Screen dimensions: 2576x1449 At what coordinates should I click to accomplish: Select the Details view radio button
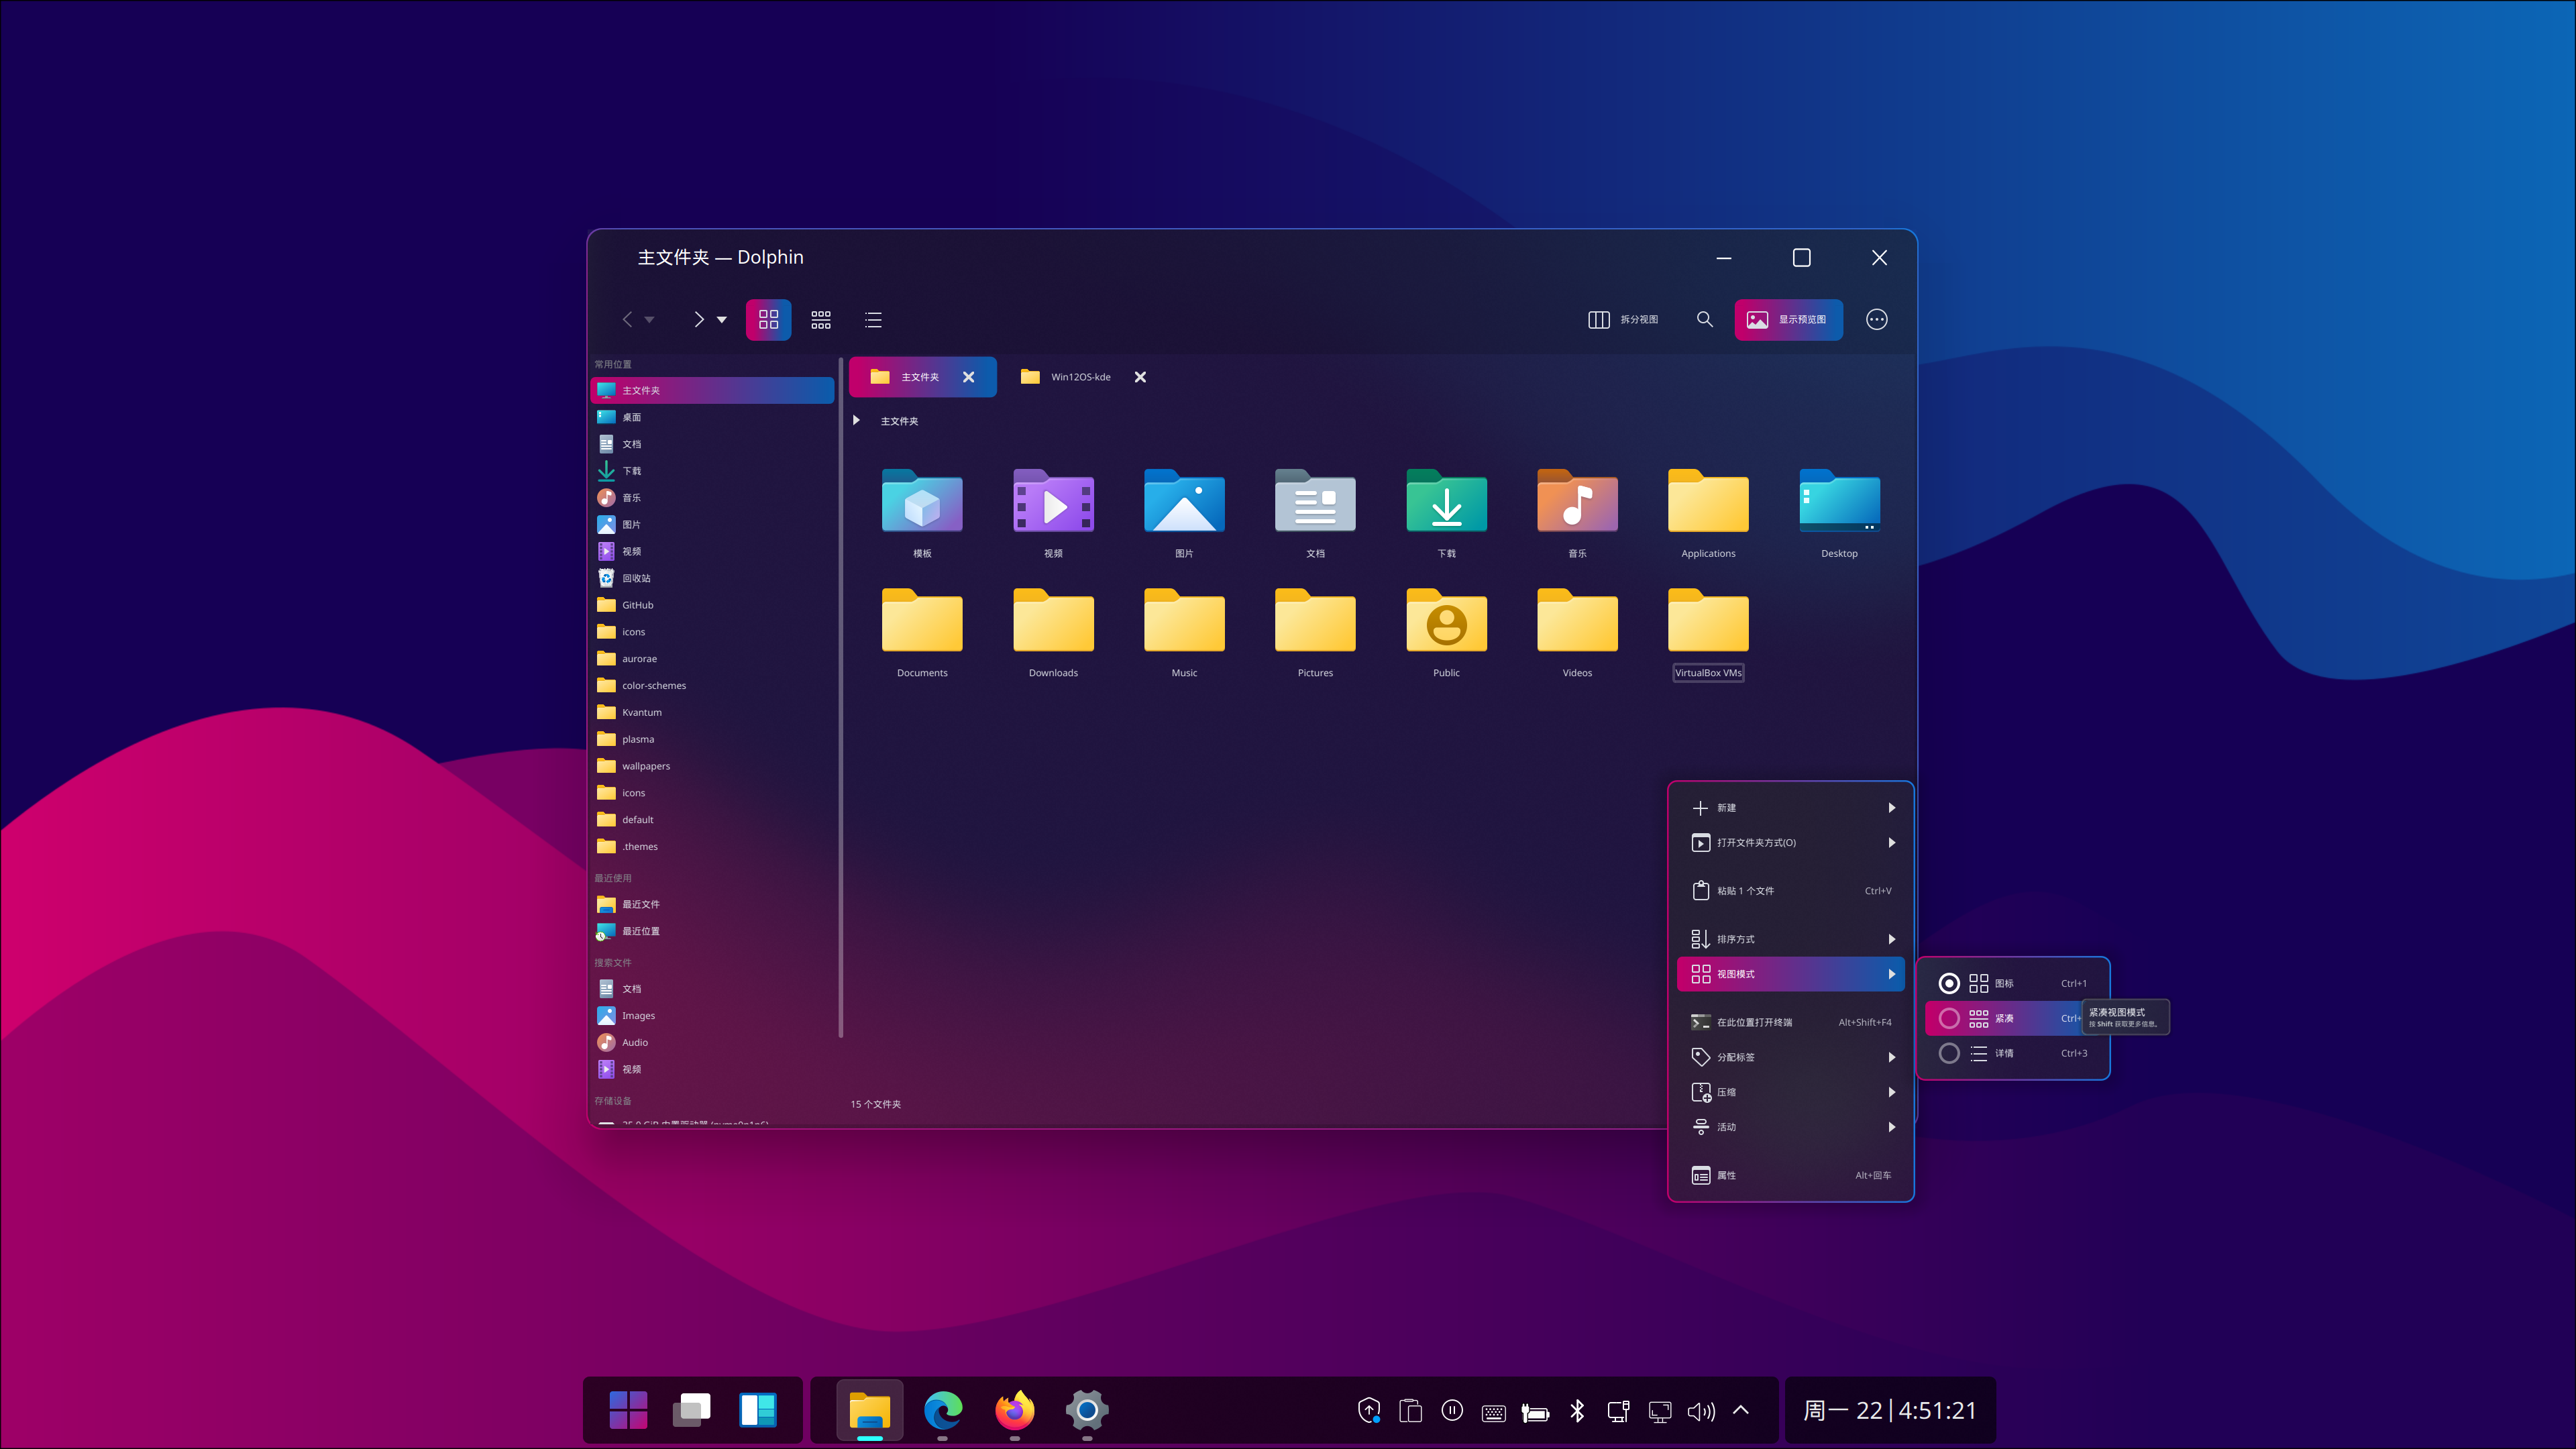pyautogui.click(x=1948, y=1053)
